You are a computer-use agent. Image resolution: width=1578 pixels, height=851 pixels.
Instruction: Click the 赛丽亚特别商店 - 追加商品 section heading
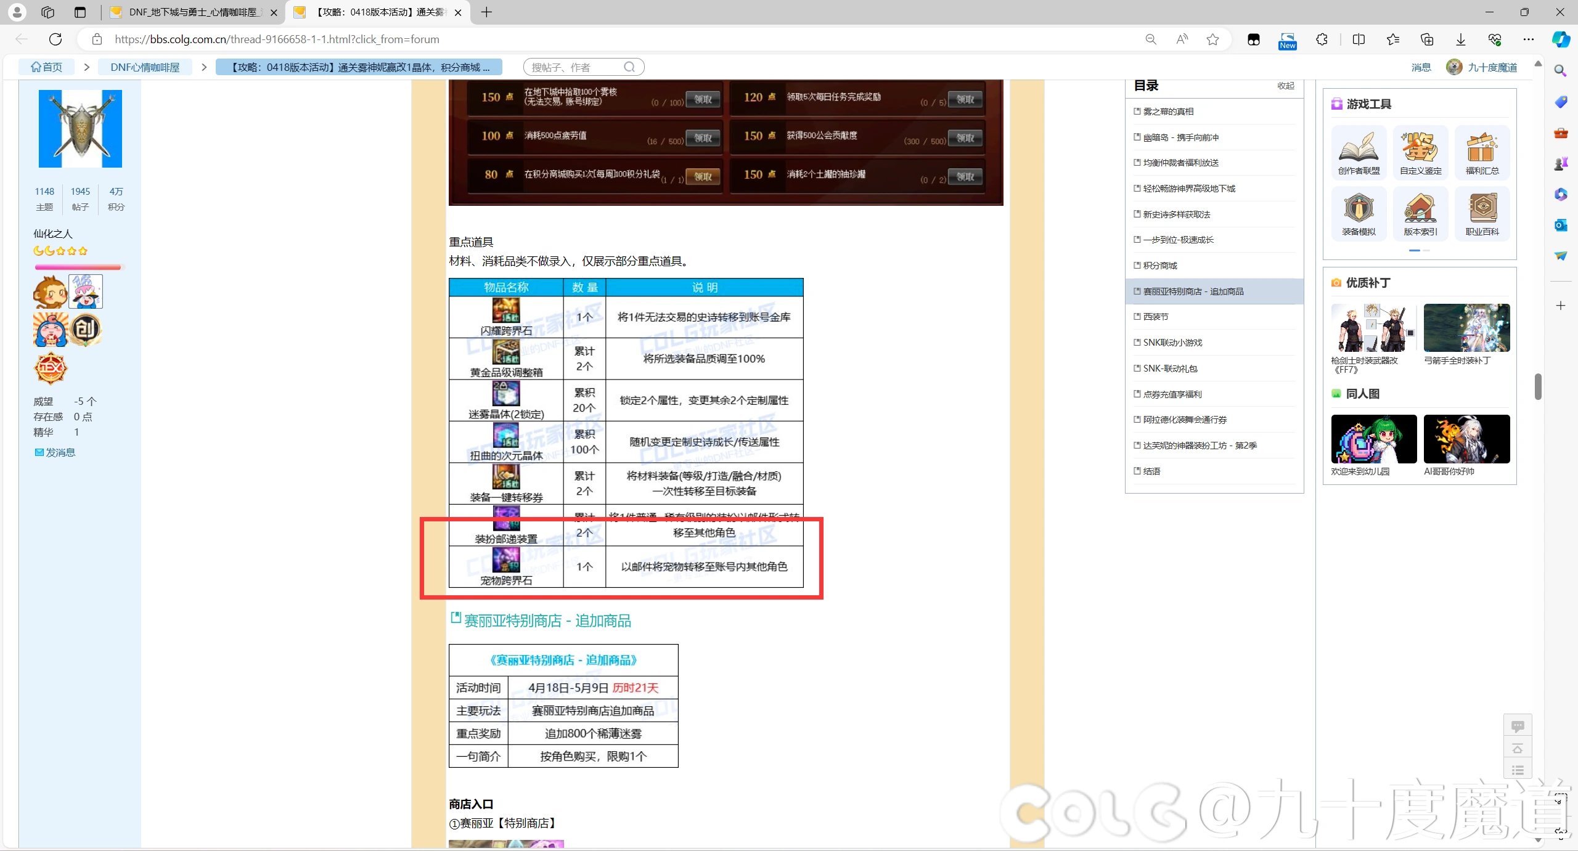547,621
